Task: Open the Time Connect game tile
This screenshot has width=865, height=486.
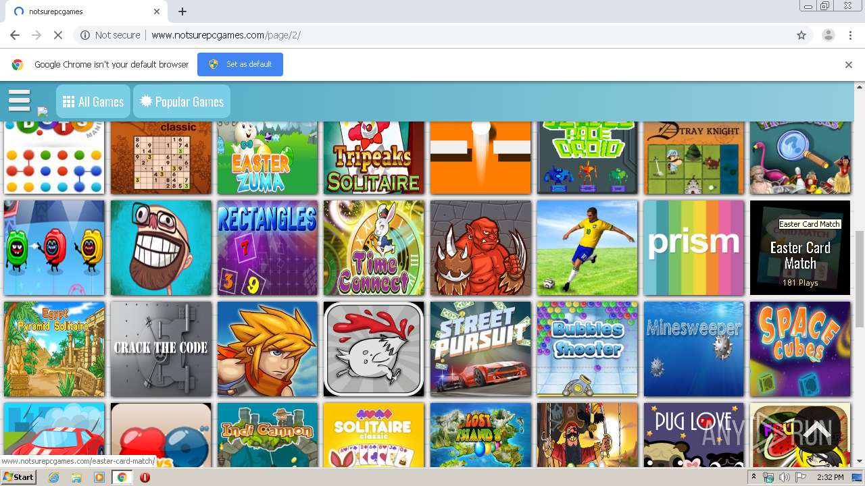Action: point(374,248)
